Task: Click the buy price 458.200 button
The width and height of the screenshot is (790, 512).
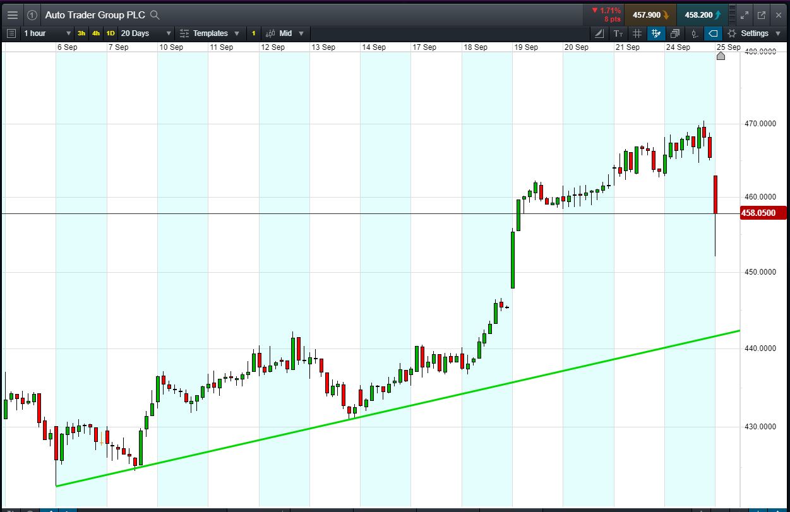Action: (x=703, y=15)
